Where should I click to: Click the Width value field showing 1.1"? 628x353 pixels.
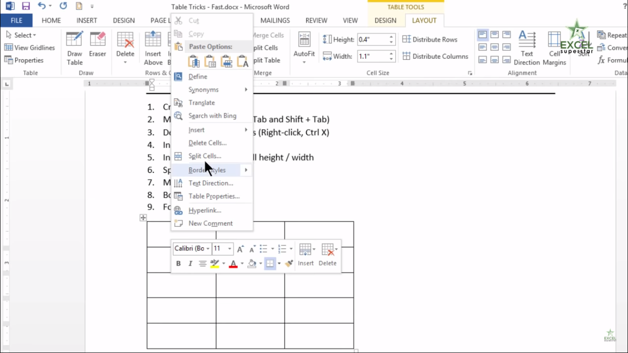(372, 57)
